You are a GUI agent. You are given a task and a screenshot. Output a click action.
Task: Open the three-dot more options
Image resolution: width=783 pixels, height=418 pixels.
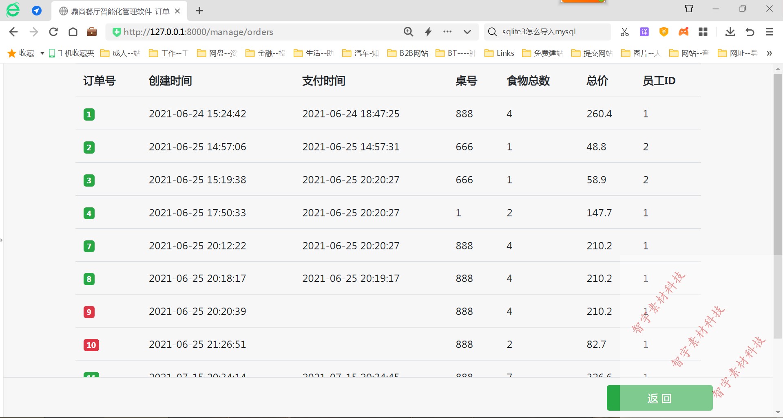[x=447, y=32]
